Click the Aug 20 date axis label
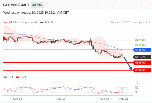 104,99
